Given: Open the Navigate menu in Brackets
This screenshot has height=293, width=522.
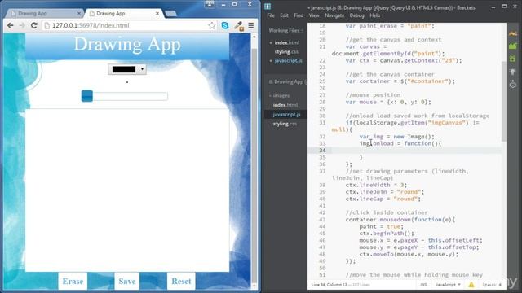Looking at the screenshot, I should [334, 15].
